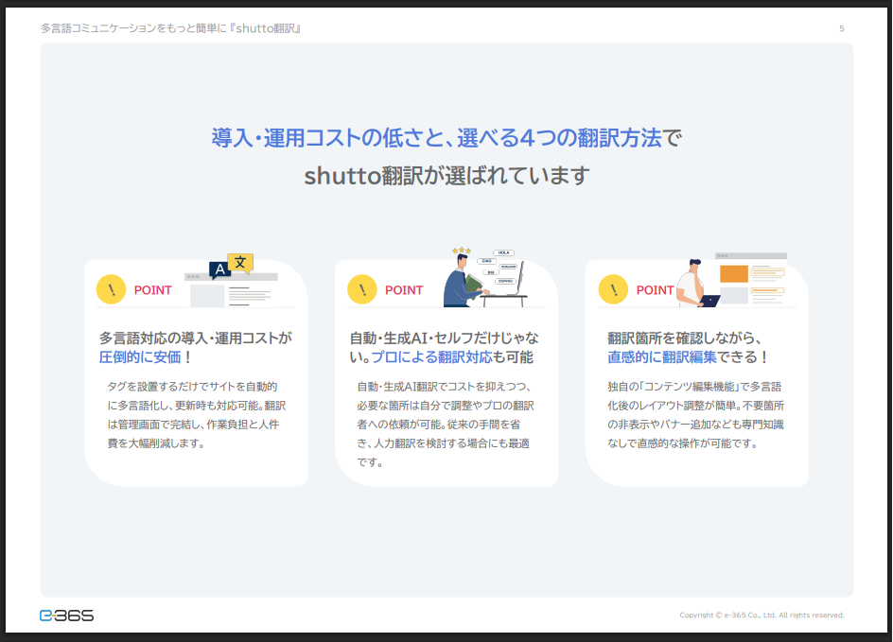Click the A/文 translation speech bubble icon

click(231, 267)
